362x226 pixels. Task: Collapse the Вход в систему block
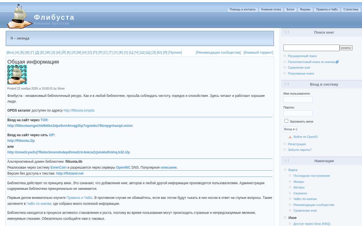coord(287,84)
